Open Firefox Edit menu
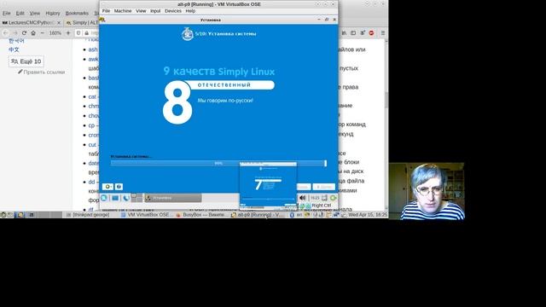Image resolution: width=546 pixels, height=307 pixels. (x=20, y=14)
